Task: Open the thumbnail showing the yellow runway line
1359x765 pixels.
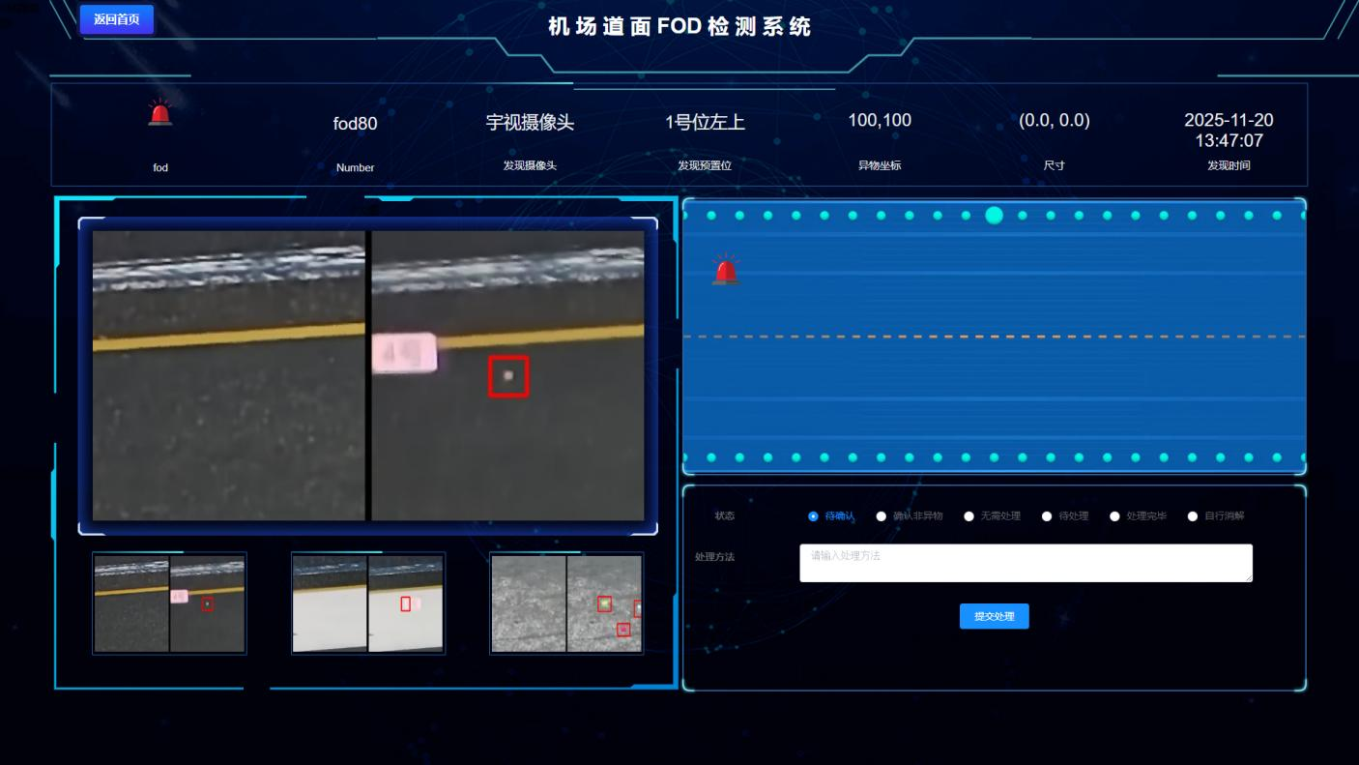Action: [x=169, y=603]
